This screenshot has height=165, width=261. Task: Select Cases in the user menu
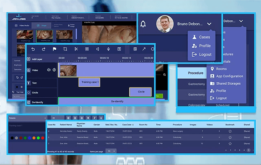201,37
